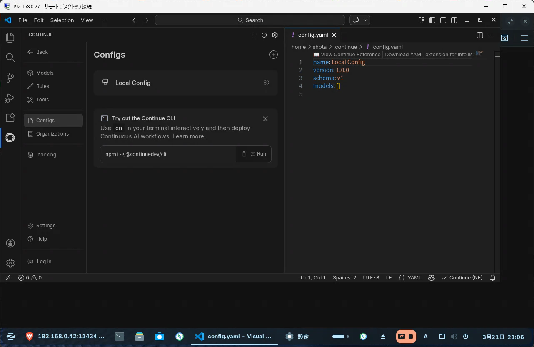Open the Manage gear in activity bar
Viewport: 534px width, 347px height.
point(10,263)
